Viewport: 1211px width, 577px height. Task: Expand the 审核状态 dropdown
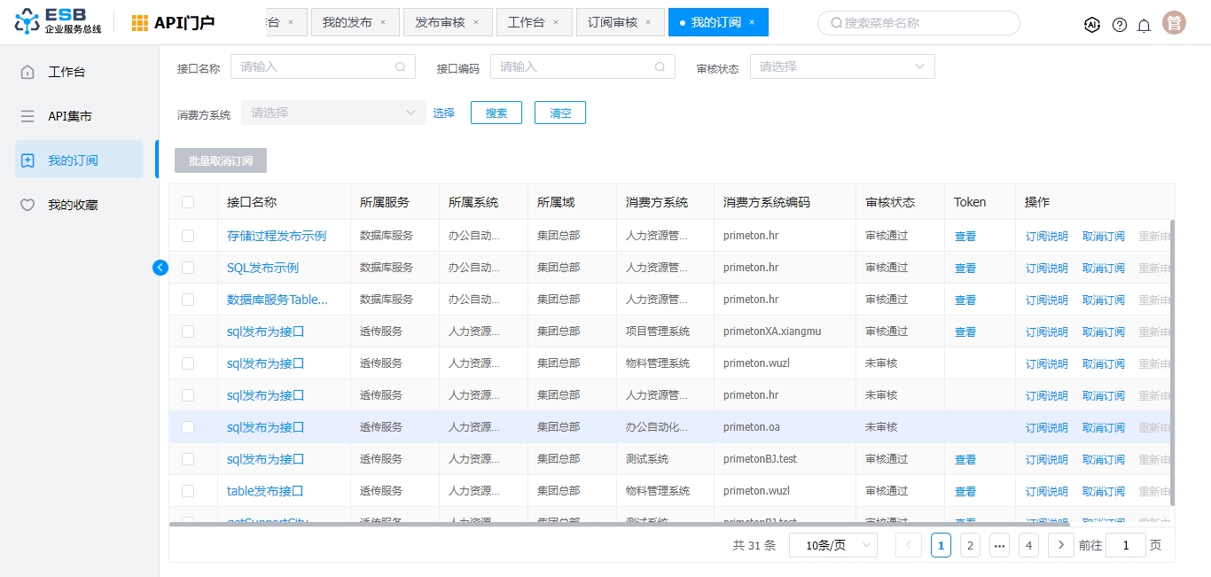841,66
